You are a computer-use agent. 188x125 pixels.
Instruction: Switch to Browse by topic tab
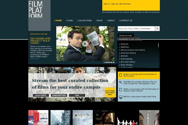[x=126, y=36]
